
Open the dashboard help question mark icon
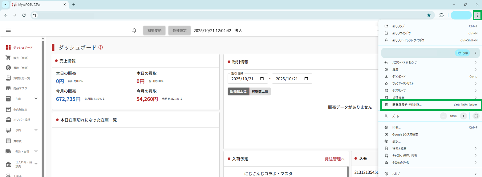tap(100, 47)
